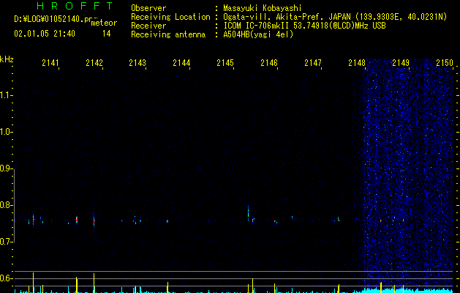
Task: Click the 2148 time marker
Action: pos(357,62)
